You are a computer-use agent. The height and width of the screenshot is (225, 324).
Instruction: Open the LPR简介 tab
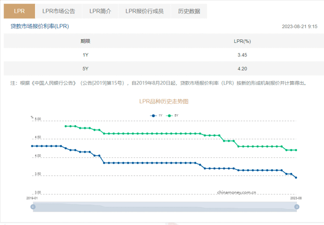tap(100, 11)
